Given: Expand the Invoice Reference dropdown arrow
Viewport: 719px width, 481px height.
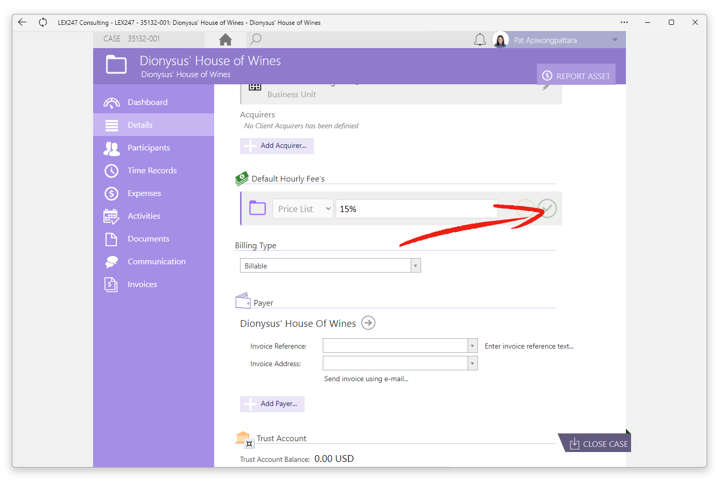Looking at the screenshot, I should pos(472,345).
